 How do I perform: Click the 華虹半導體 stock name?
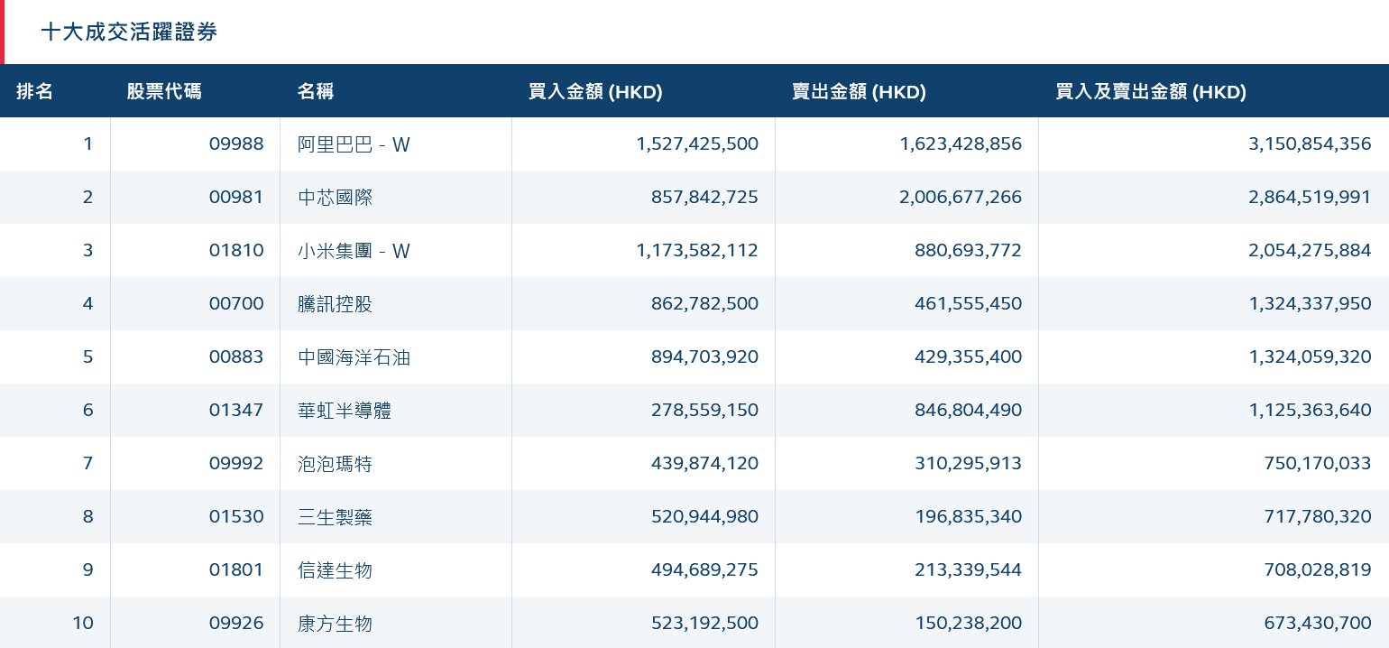click(x=345, y=411)
